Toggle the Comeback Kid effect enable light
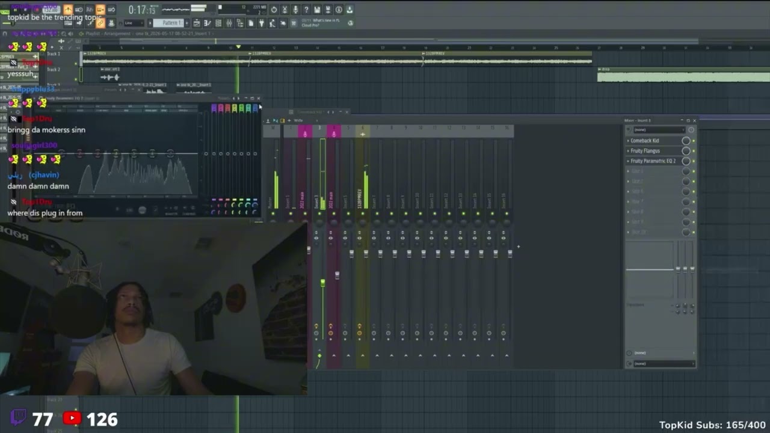770x433 pixels. tap(693, 141)
